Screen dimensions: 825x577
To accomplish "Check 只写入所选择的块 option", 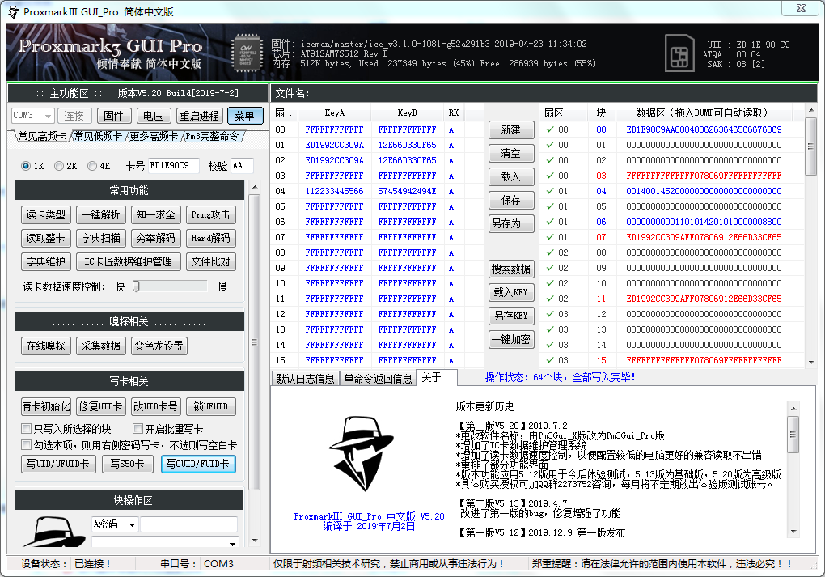I will click(26, 427).
